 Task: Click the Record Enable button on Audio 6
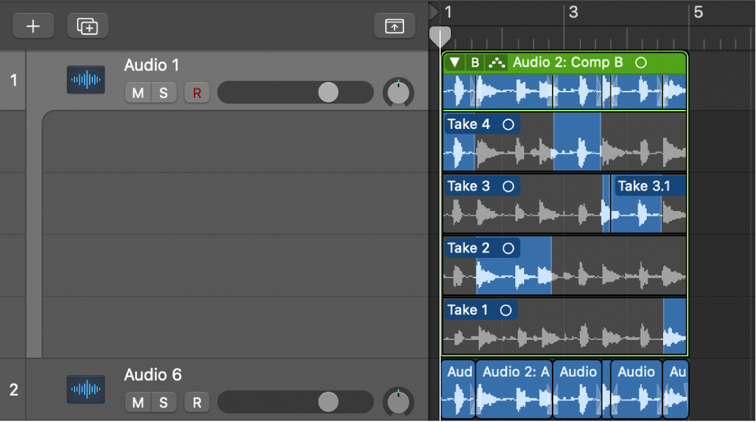click(197, 402)
